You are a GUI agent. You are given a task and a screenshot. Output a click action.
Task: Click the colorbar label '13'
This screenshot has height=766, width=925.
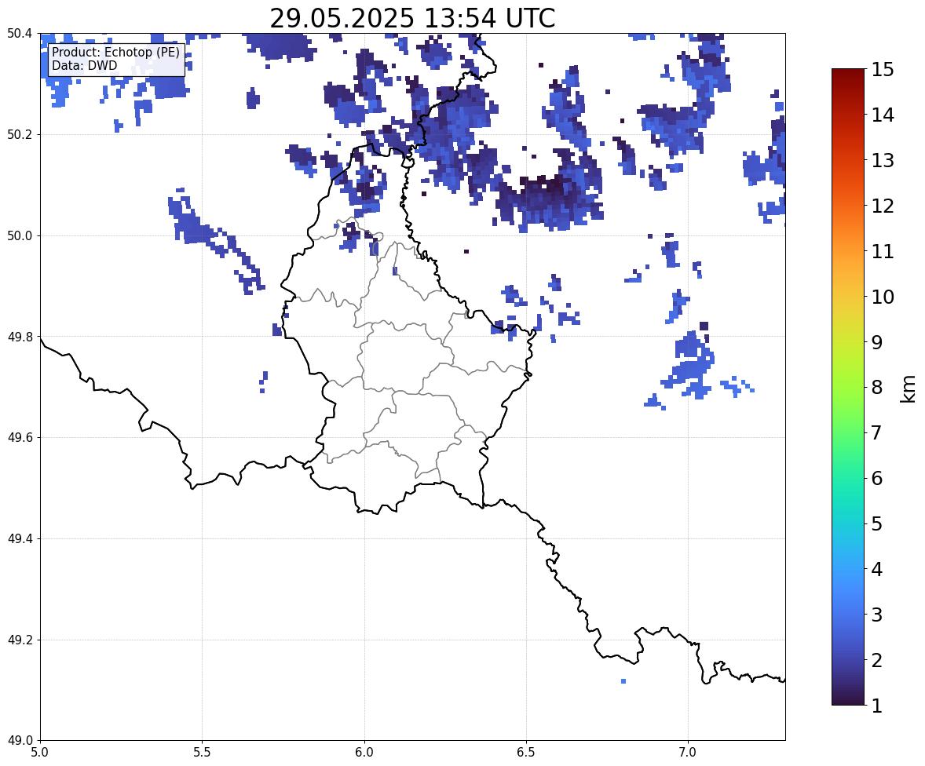point(883,160)
